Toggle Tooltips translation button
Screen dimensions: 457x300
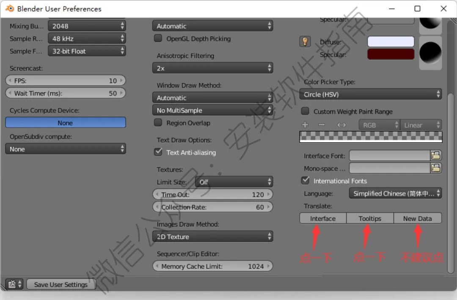370,218
